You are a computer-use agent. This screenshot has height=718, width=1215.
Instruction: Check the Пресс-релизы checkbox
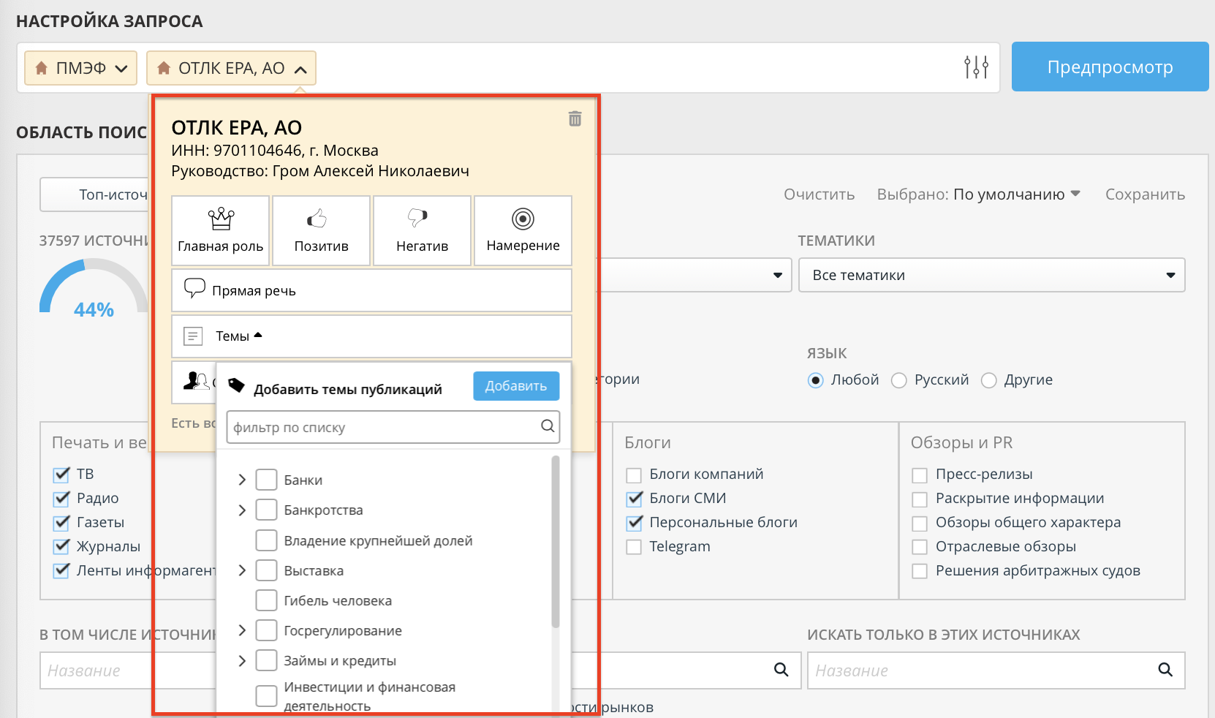920,475
